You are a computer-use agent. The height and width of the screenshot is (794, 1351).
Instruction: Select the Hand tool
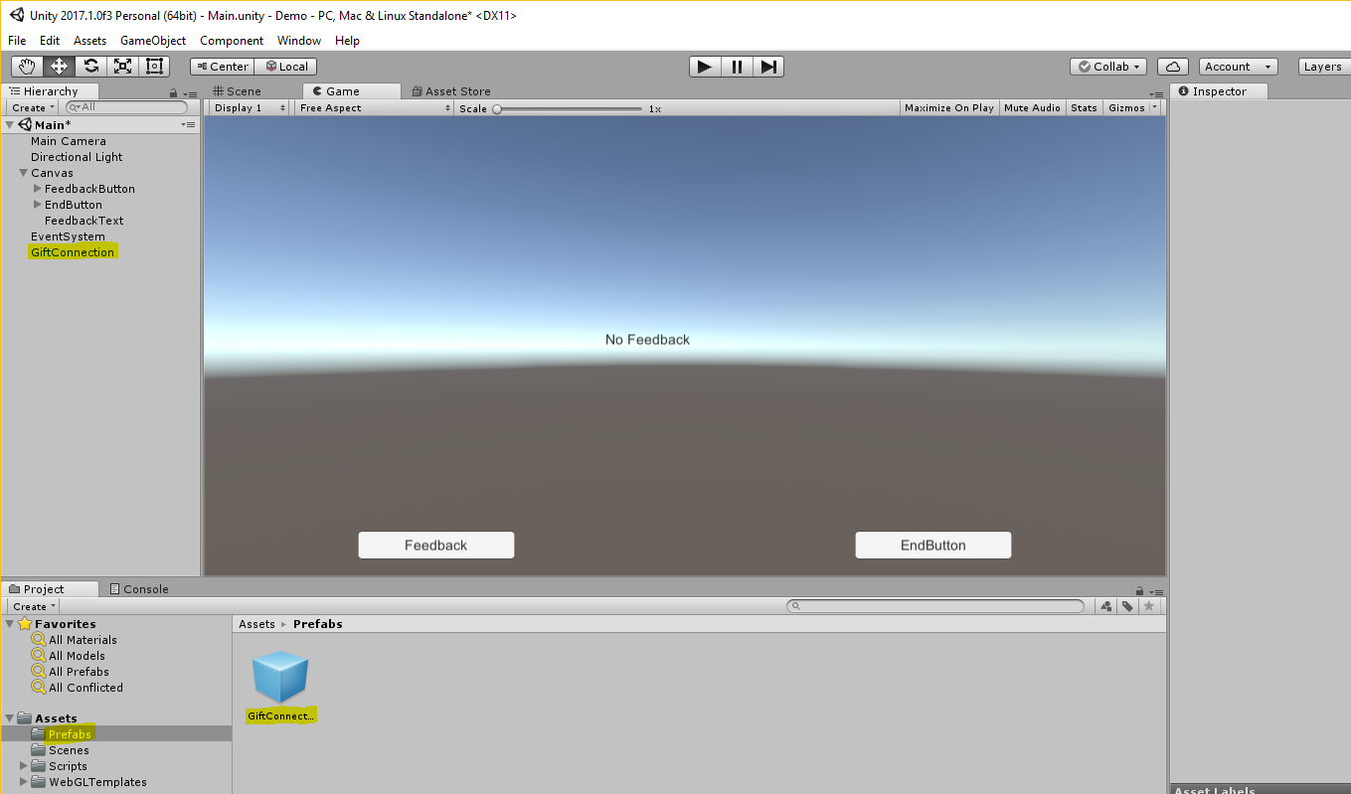point(28,67)
